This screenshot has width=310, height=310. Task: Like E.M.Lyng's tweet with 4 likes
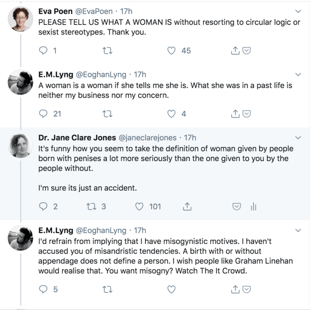(171, 114)
